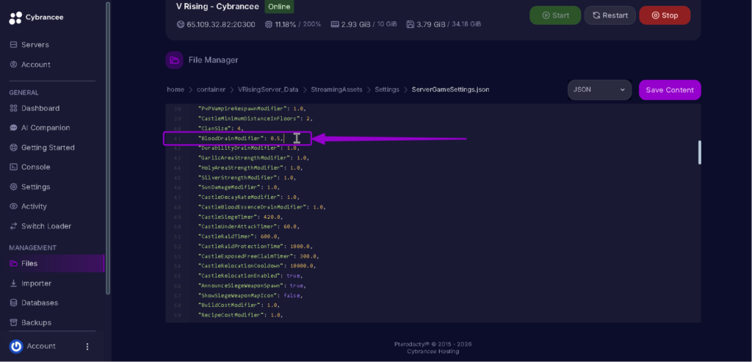Click the bottom Account profile label
This screenshot has height=362, width=752.
pos(41,346)
